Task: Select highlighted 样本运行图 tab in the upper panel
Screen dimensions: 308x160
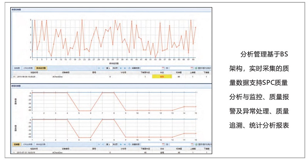Action: point(41,68)
